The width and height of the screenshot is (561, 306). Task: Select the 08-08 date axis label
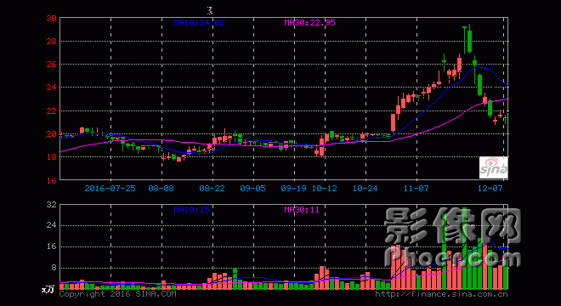click(x=161, y=188)
